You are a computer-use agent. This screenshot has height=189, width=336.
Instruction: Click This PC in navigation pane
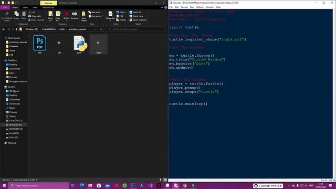pos(12,87)
